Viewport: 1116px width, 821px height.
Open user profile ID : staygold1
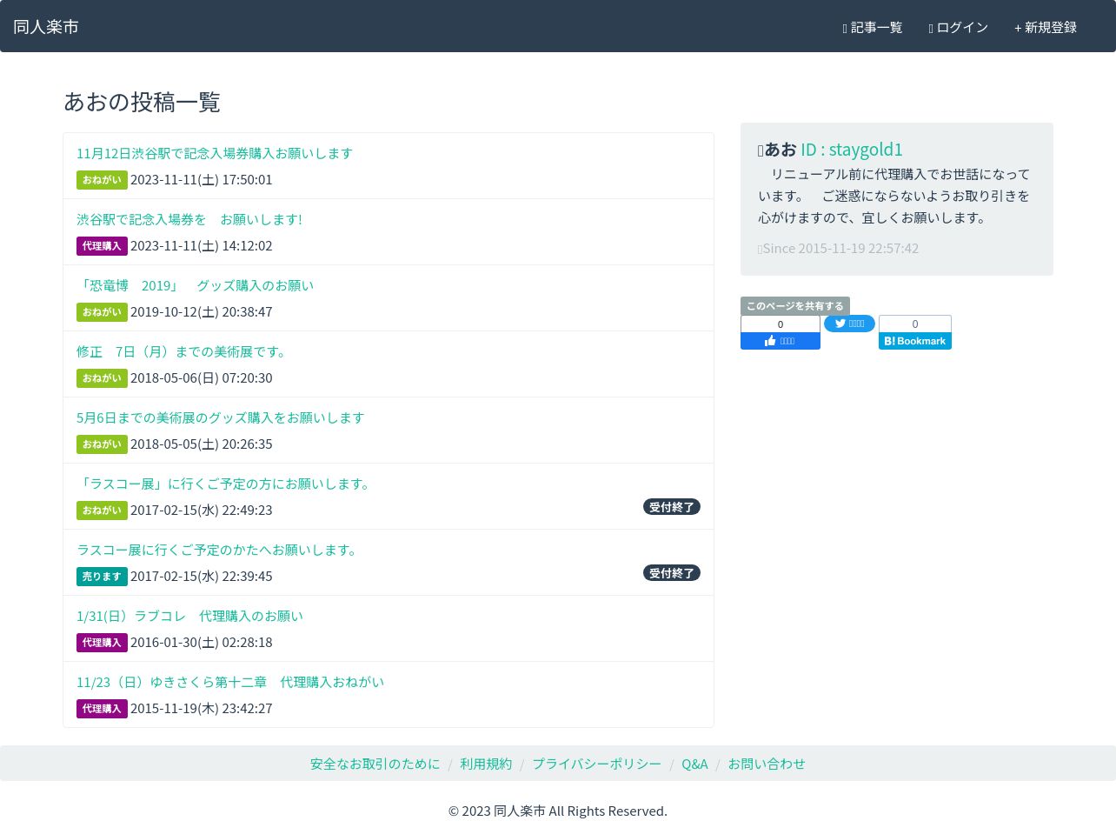point(851,149)
